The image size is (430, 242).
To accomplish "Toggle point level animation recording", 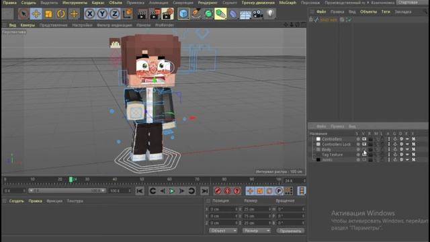I will [x=288, y=191].
